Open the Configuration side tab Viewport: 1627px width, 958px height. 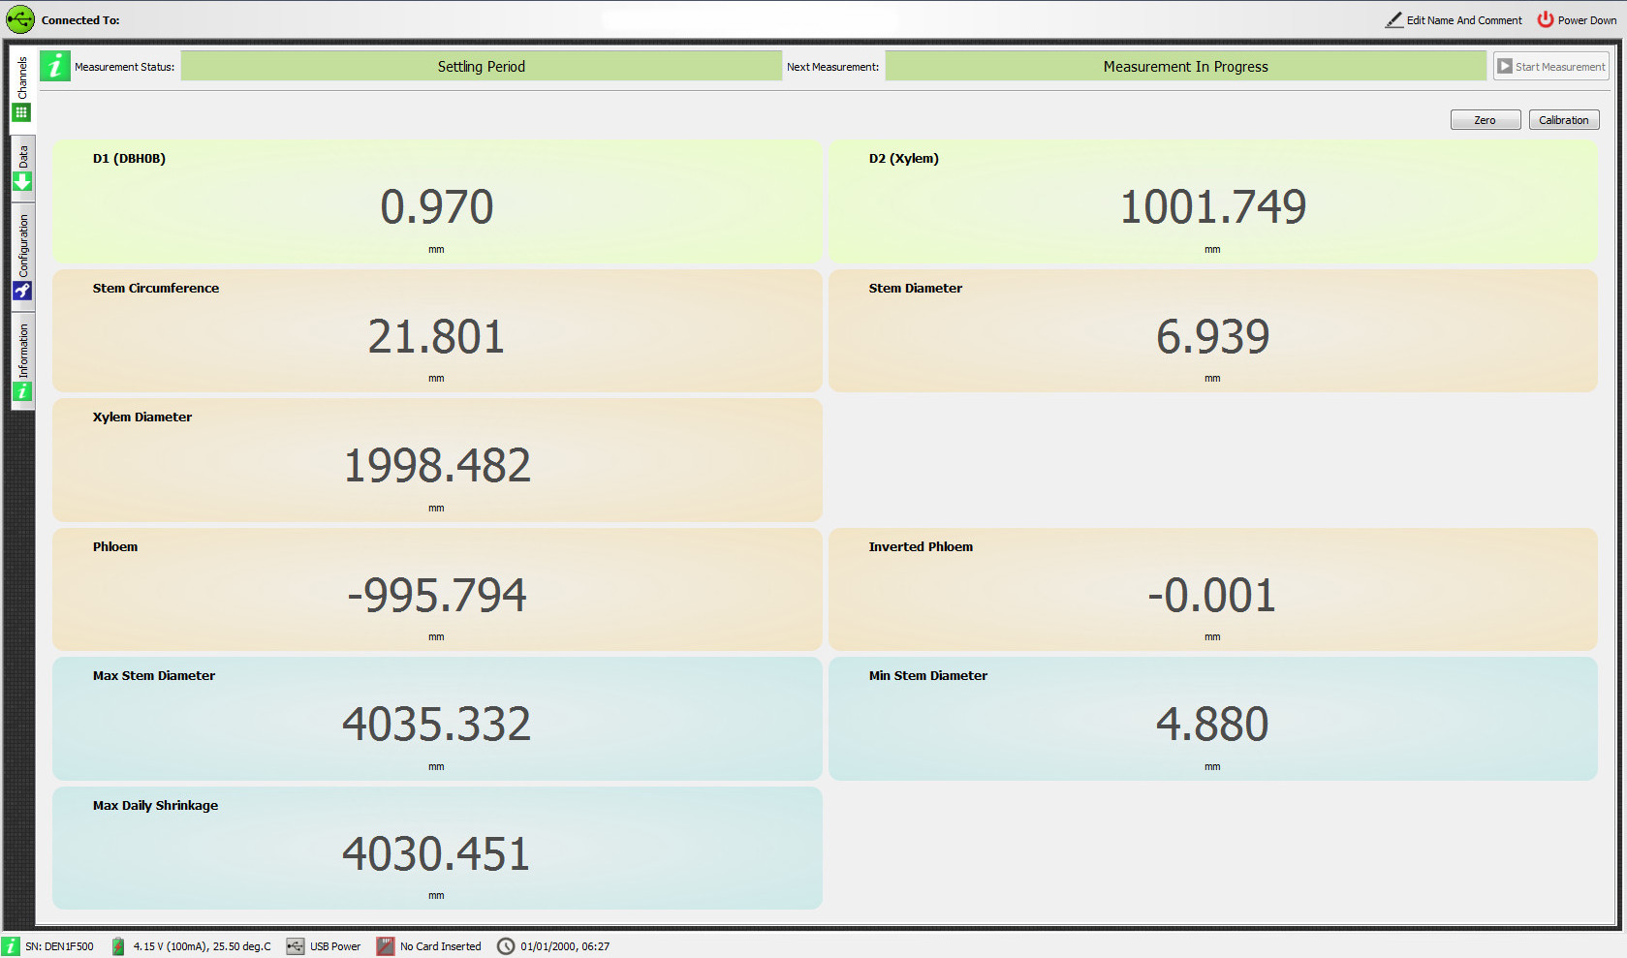tap(22, 257)
